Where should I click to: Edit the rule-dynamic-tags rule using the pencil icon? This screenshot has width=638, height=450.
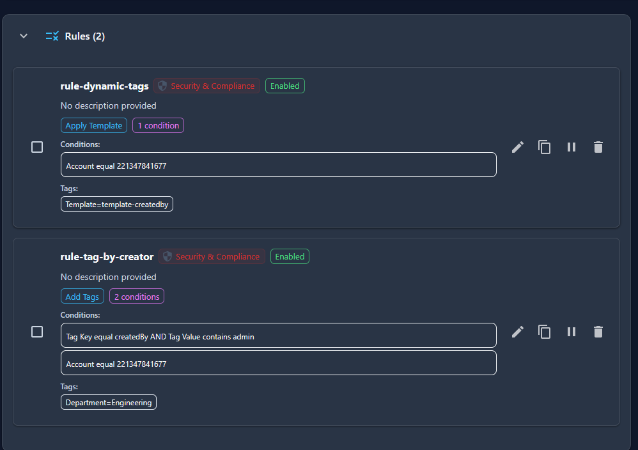[518, 147]
